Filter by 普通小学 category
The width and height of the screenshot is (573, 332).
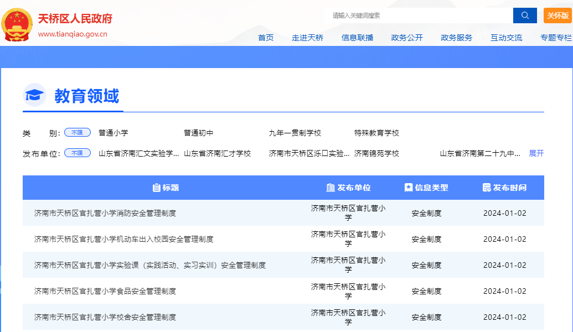[x=113, y=133]
